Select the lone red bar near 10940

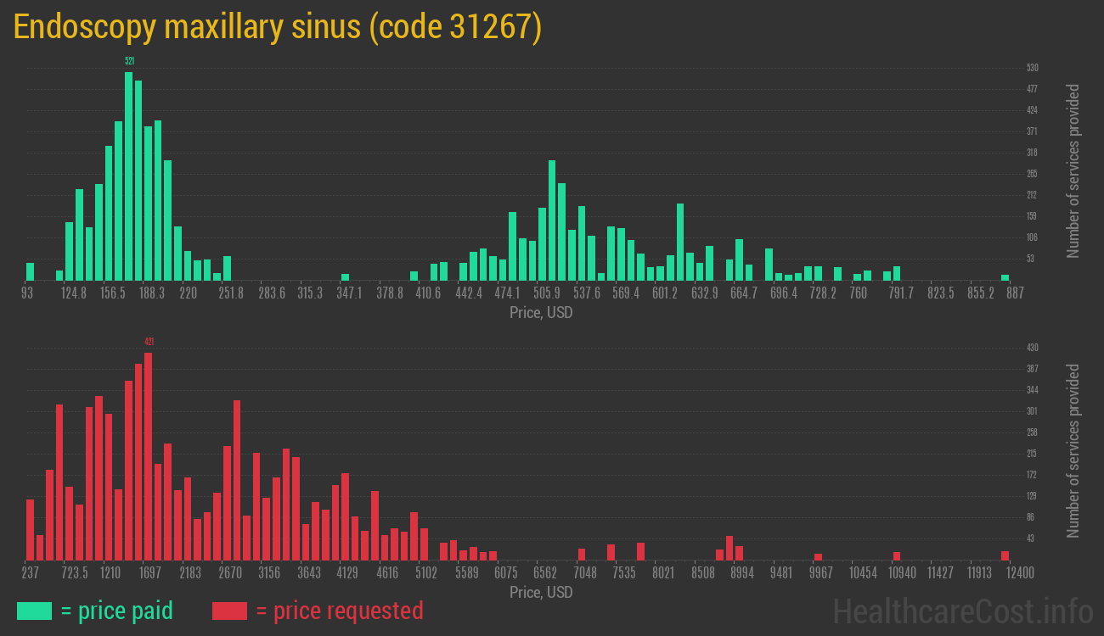pos(896,556)
